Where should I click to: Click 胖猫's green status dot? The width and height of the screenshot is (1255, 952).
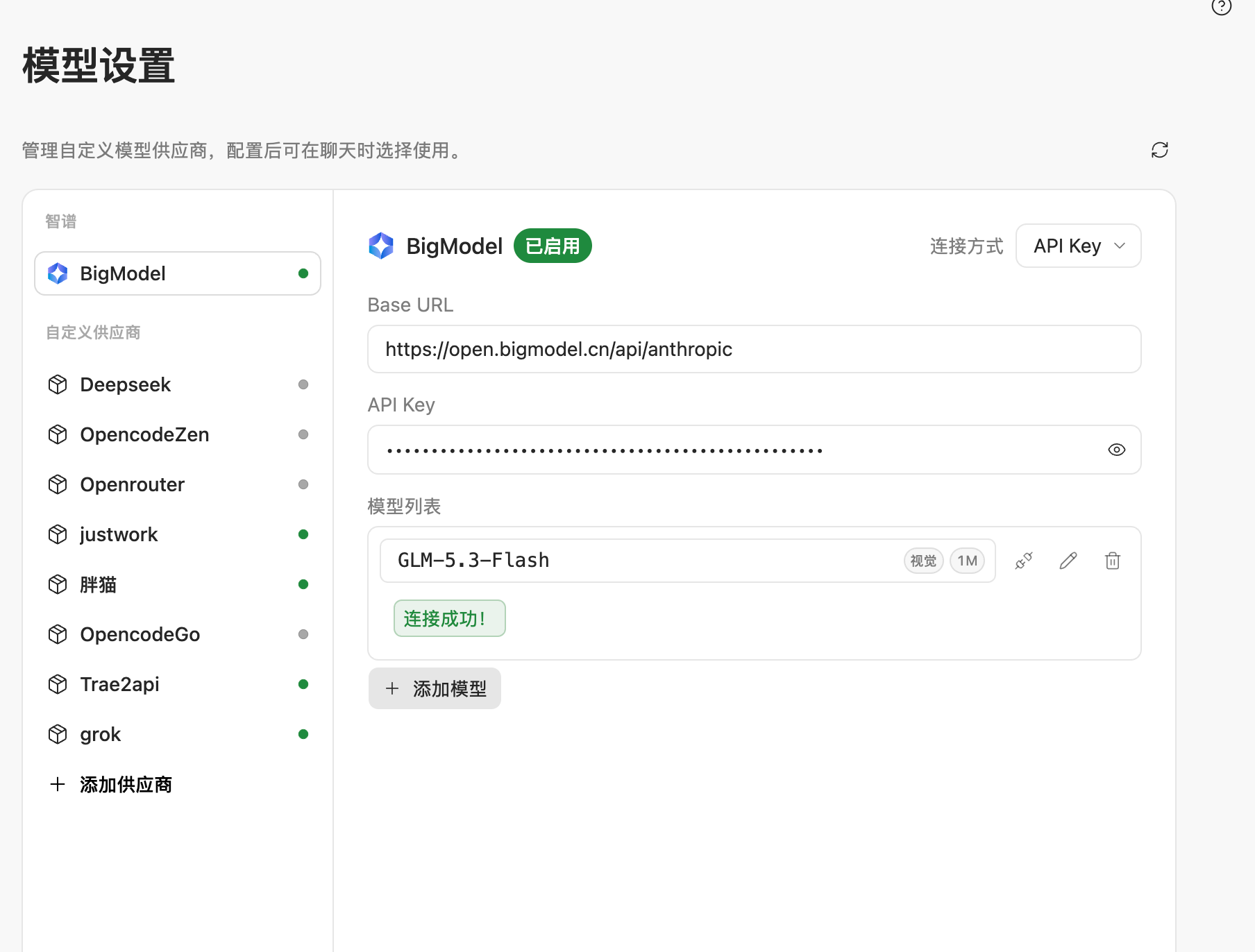tap(303, 584)
